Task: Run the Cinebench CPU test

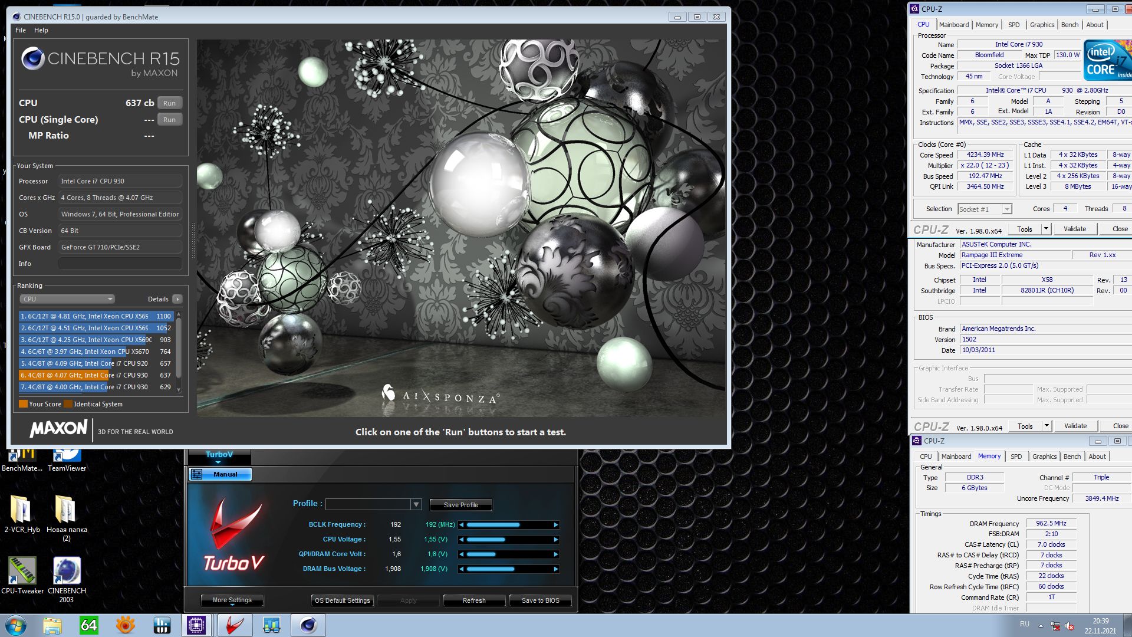Action: pyautogui.click(x=170, y=103)
